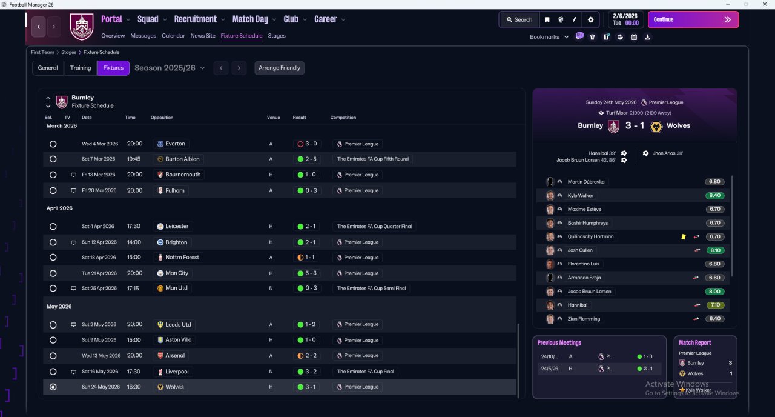The height and width of the screenshot is (417, 775).
Task: Click the Date column header
Action: (87, 118)
